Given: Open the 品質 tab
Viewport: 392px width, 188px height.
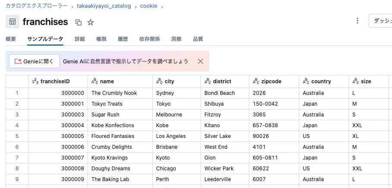Looking at the screenshot, I should (x=198, y=39).
